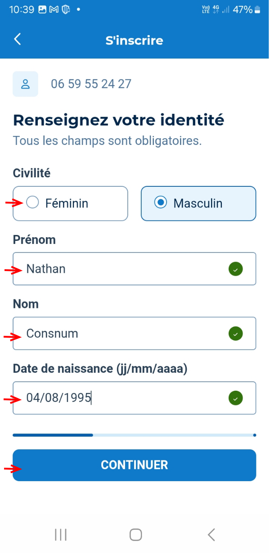Click the Prénom field containing Nathan
This screenshot has width=270, height=555.
(x=121, y=269)
